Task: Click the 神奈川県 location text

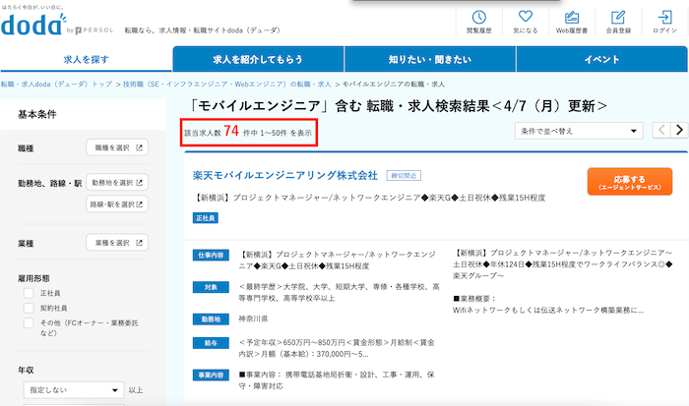Action: point(253,319)
